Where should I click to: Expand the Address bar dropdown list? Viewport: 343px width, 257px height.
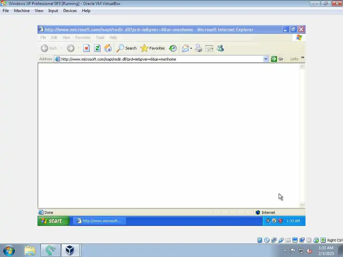tap(266, 59)
